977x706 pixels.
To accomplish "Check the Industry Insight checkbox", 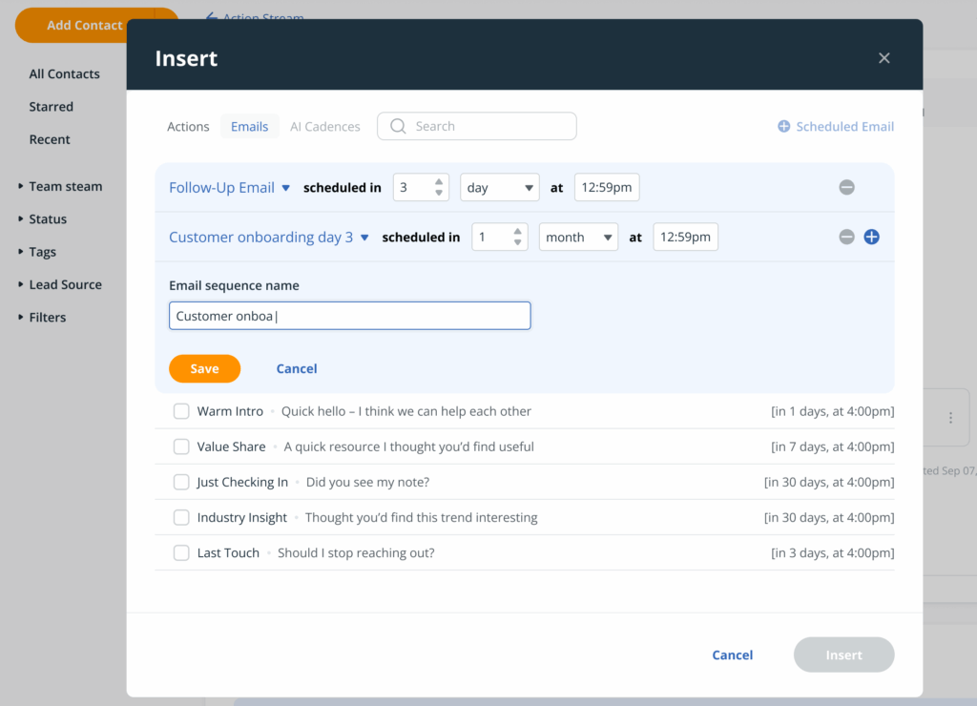I will coord(181,517).
